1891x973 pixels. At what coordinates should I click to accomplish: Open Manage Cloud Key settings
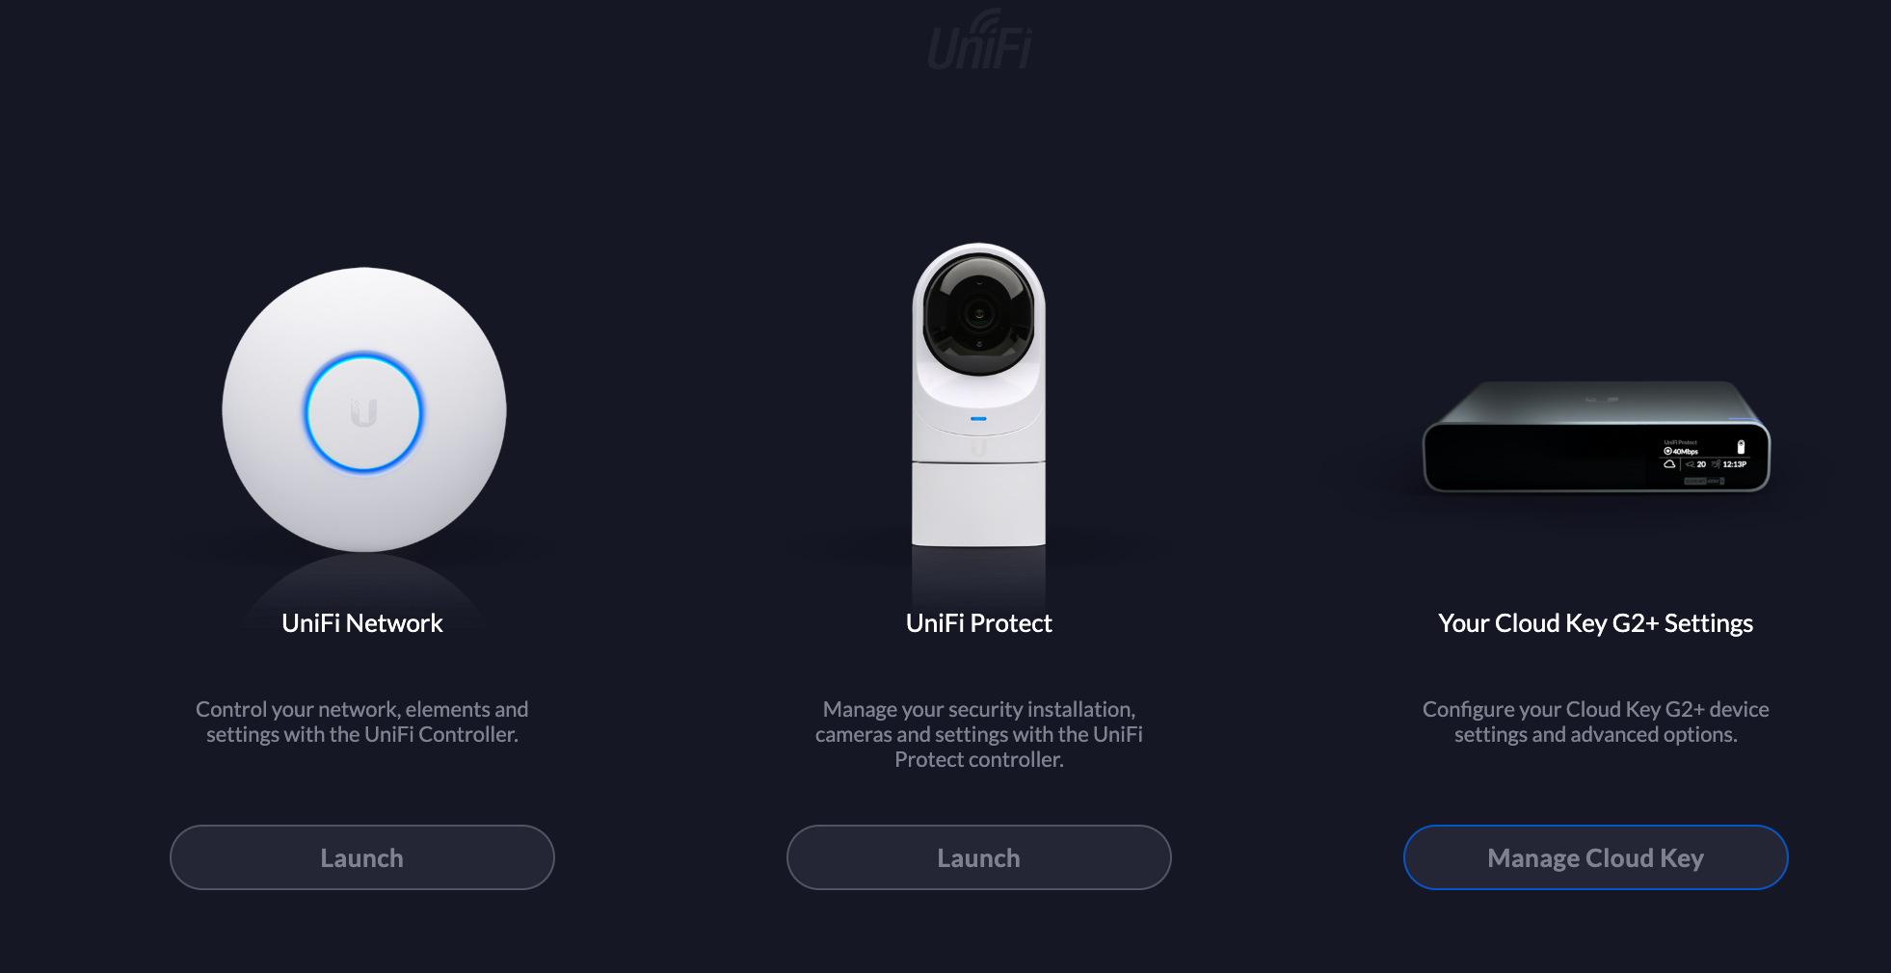click(x=1596, y=857)
